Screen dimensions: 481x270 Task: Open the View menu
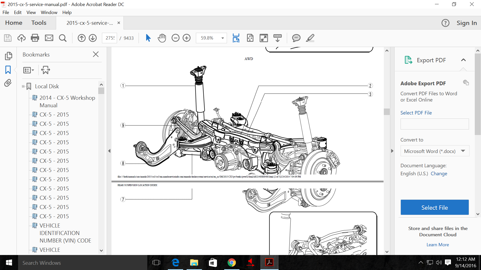pyautogui.click(x=31, y=12)
